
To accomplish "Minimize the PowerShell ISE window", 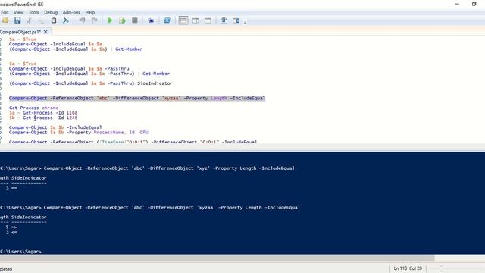I will tap(457, 4).
